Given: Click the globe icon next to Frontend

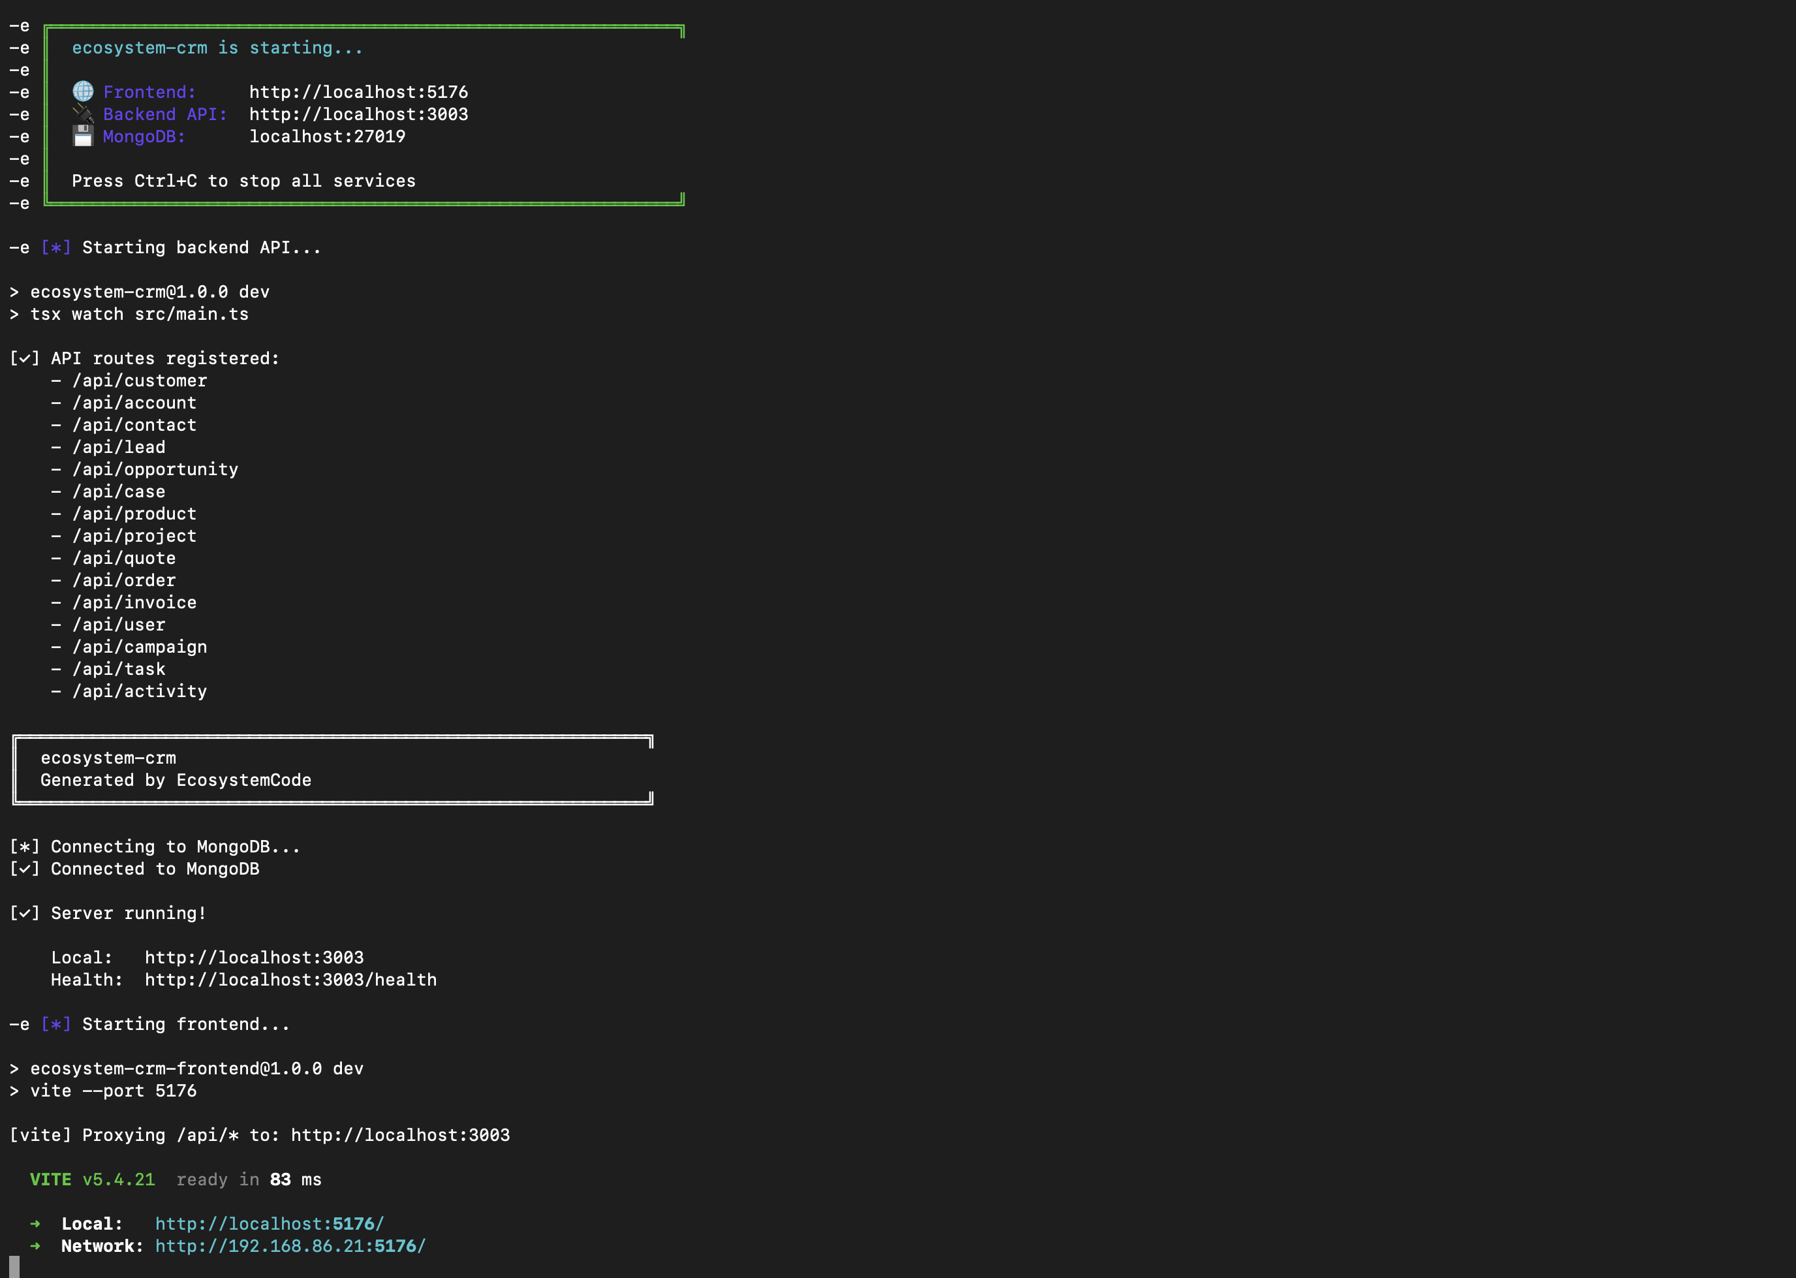Looking at the screenshot, I should (83, 91).
